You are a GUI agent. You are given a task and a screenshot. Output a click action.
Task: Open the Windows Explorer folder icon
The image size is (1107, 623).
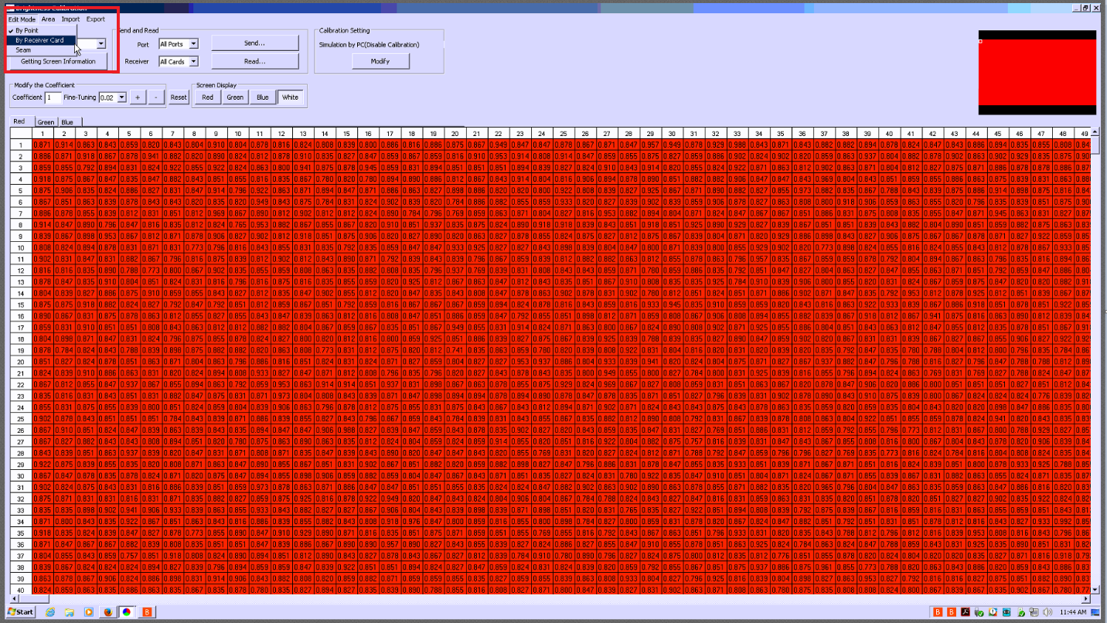[x=70, y=612]
